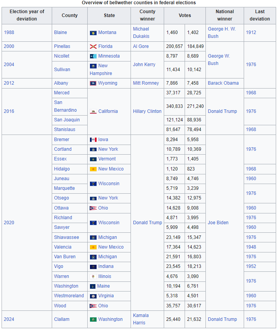Screen dimensions: 280x329
Task: Click the Illinois state flag icon
Action: click(93, 276)
